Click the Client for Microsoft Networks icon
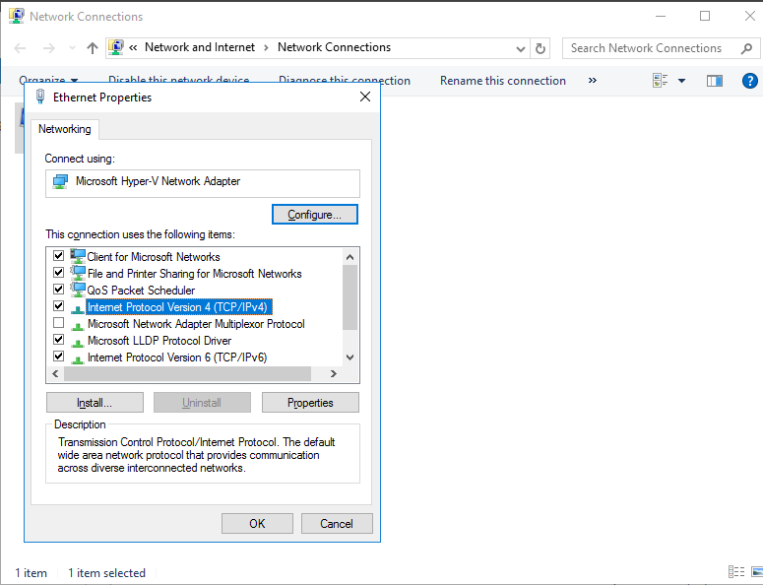The image size is (763, 585). (x=78, y=256)
